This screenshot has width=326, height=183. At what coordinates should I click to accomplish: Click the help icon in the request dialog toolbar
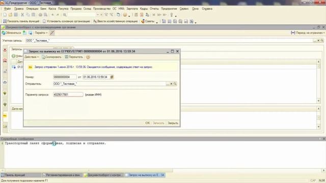point(88,57)
